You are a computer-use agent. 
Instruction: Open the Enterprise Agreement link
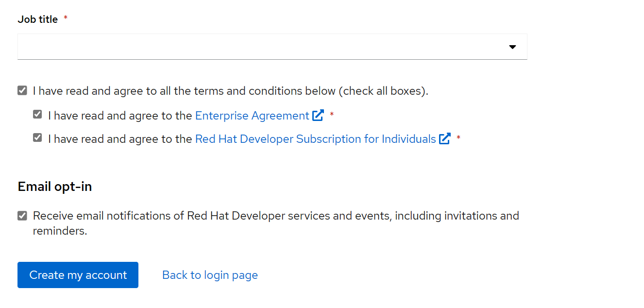[x=252, y=116]
